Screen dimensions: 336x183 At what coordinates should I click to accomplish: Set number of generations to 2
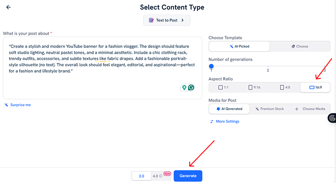[x=268, y=67]
